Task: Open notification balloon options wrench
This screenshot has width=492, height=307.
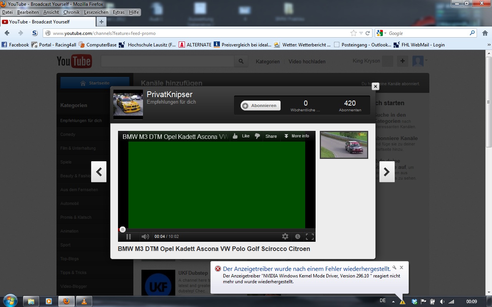Action: 395,267
